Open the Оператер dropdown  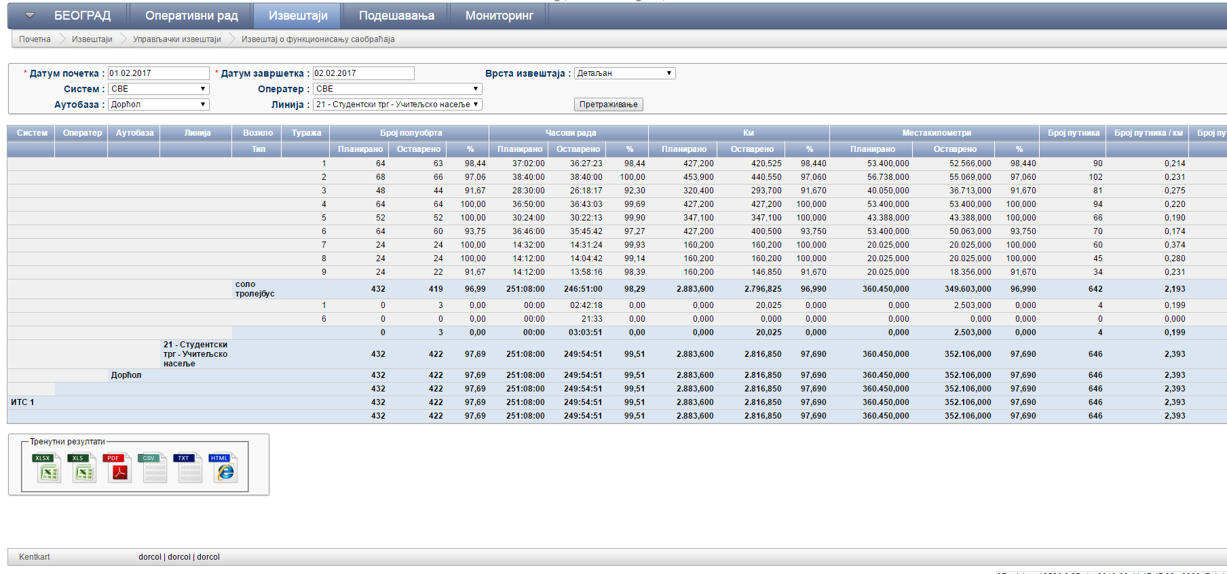(397, 89)
